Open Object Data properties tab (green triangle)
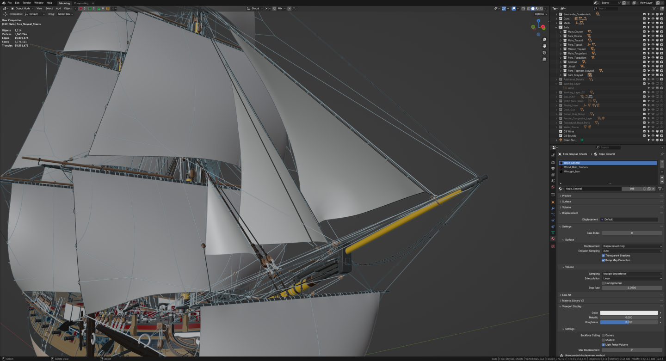 click(553, 232)
